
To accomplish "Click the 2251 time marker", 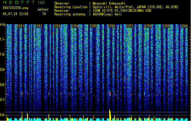I will 21,26.
